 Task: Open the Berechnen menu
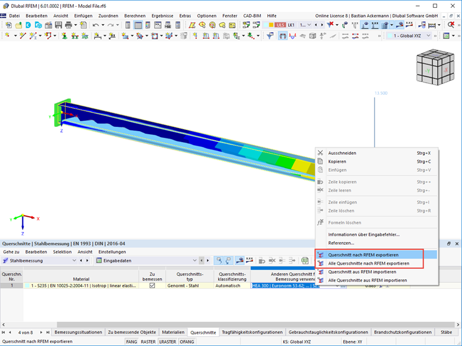135,16
